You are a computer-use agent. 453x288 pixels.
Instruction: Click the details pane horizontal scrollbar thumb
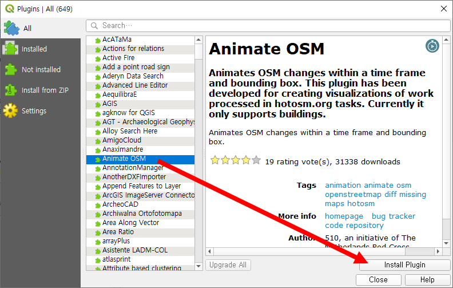[309, 251]
